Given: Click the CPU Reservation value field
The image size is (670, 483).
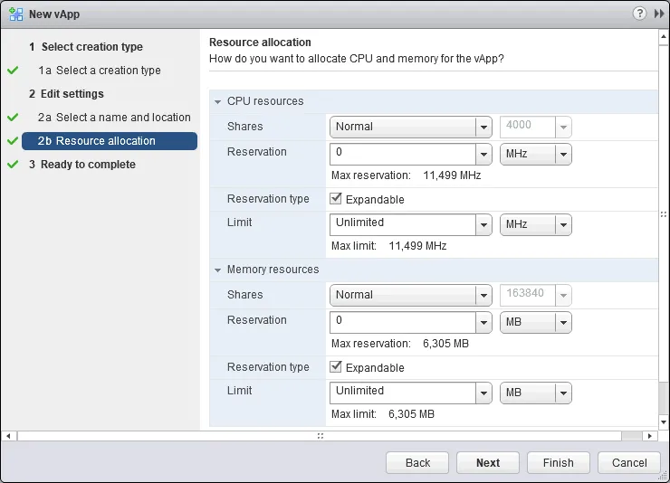Looking at the screenshot, I should (x=402, y=154).
